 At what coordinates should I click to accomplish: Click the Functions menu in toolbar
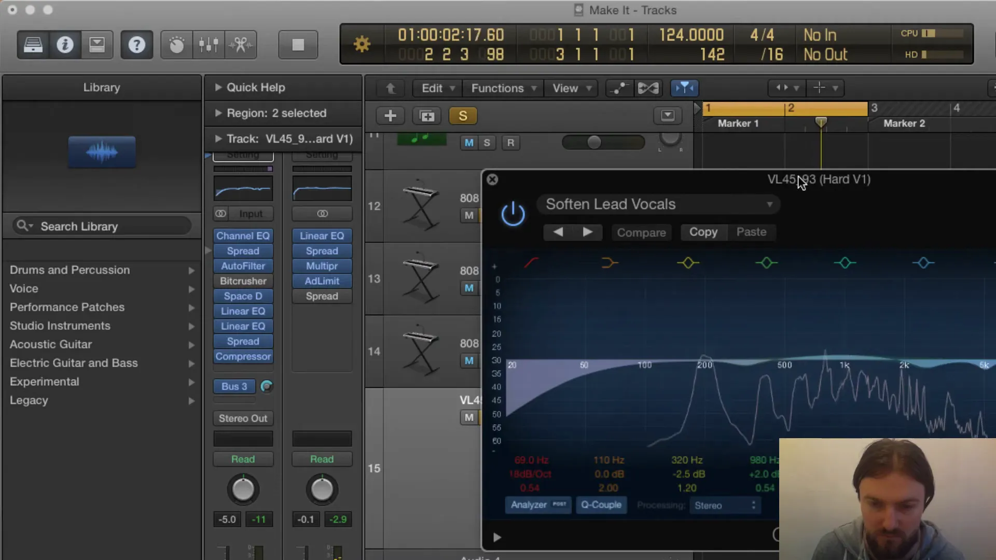[497, 88]
